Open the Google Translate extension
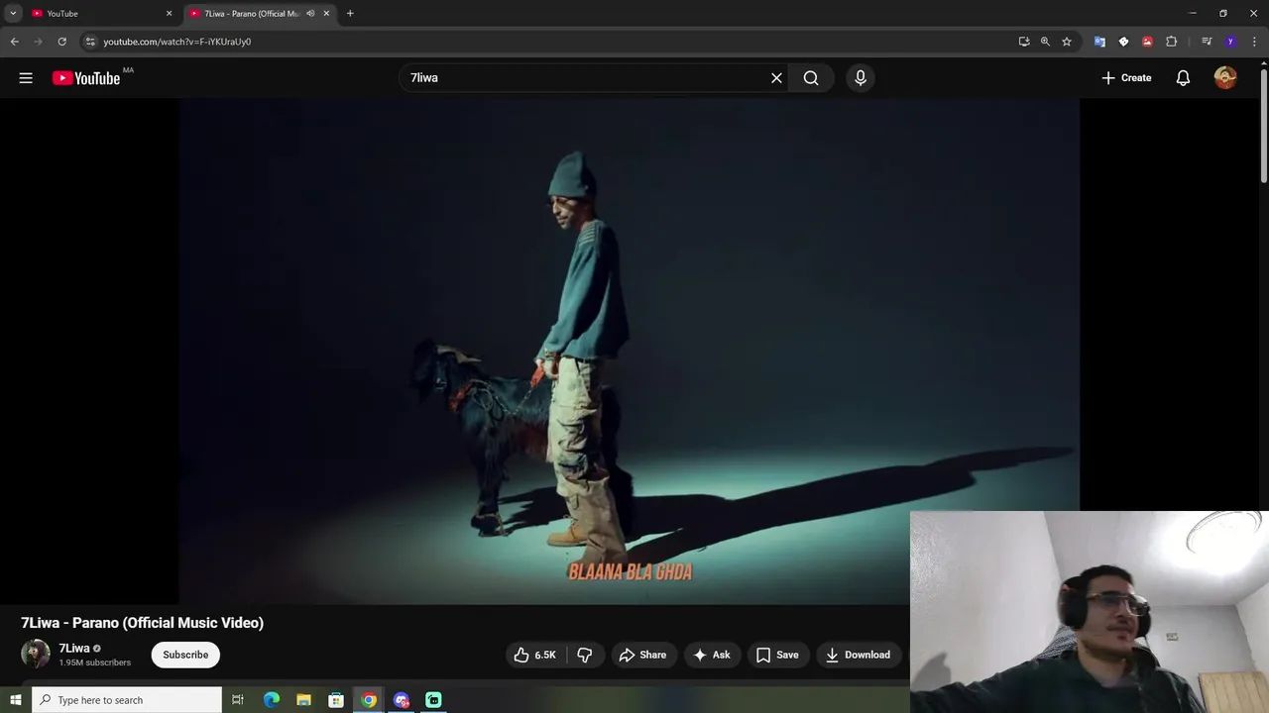 pos(1099,42)
